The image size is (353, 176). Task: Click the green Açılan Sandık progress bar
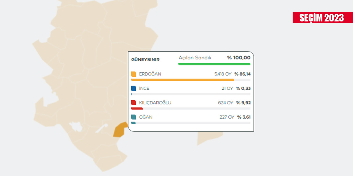[x=214, y=64]
